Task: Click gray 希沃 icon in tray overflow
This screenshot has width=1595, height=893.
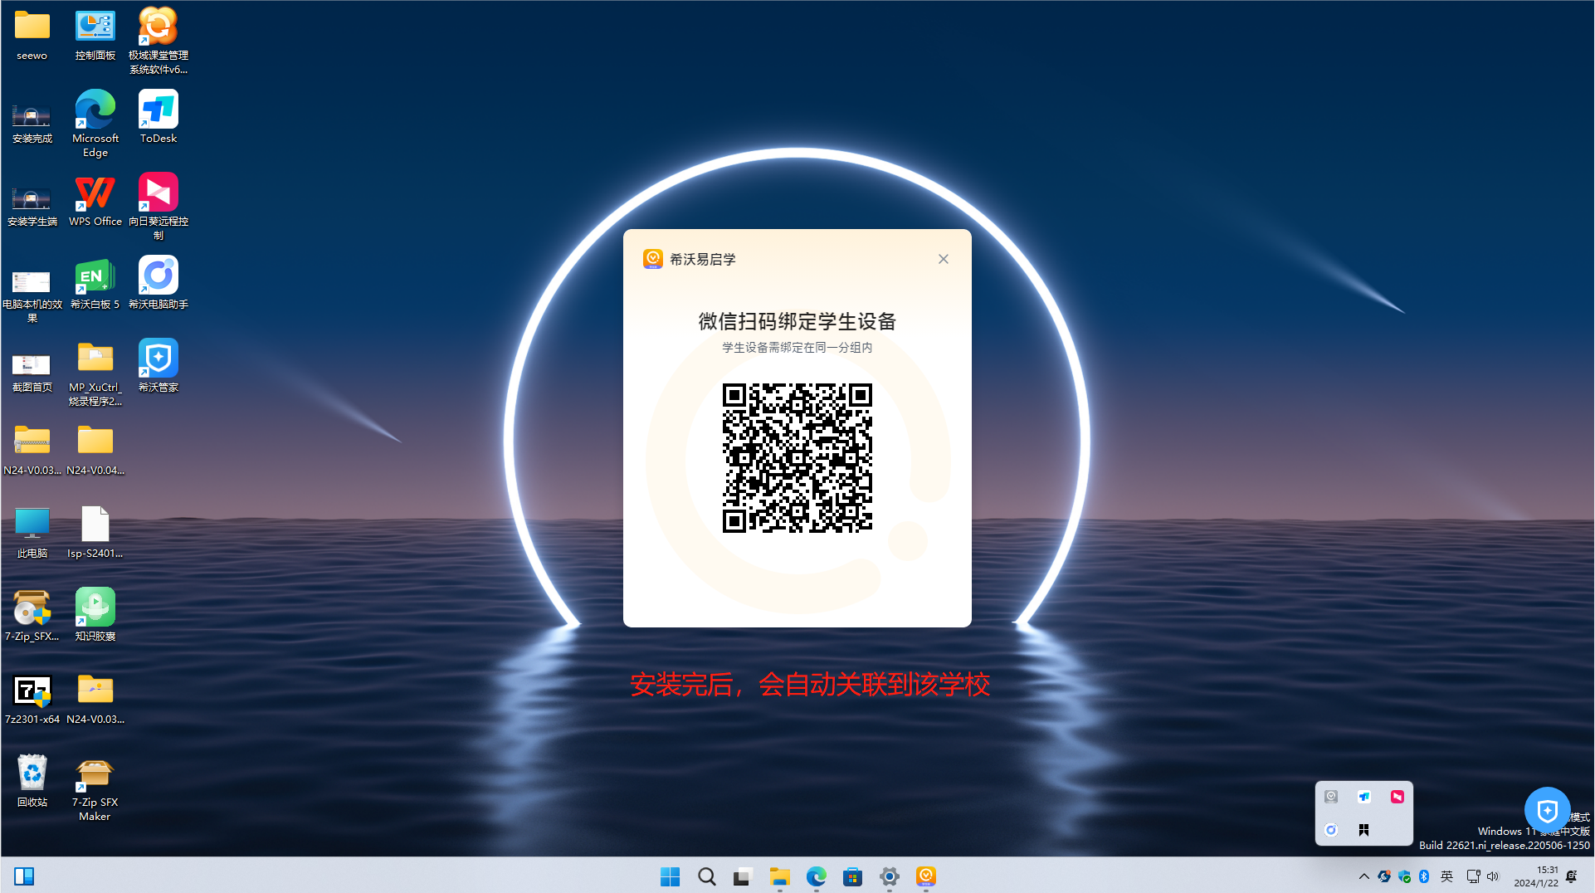Action: point(1331,797)
